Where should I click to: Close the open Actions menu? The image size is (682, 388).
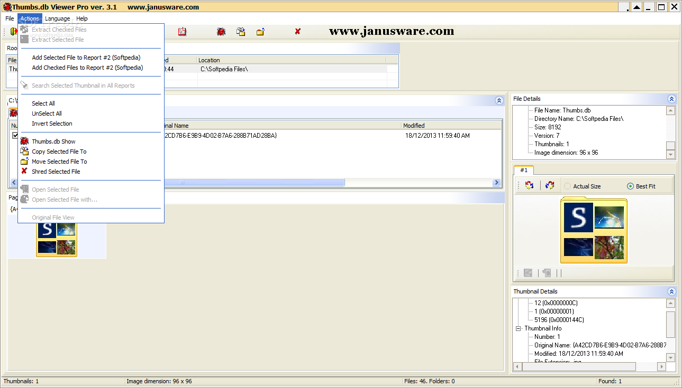coord(30,18)
